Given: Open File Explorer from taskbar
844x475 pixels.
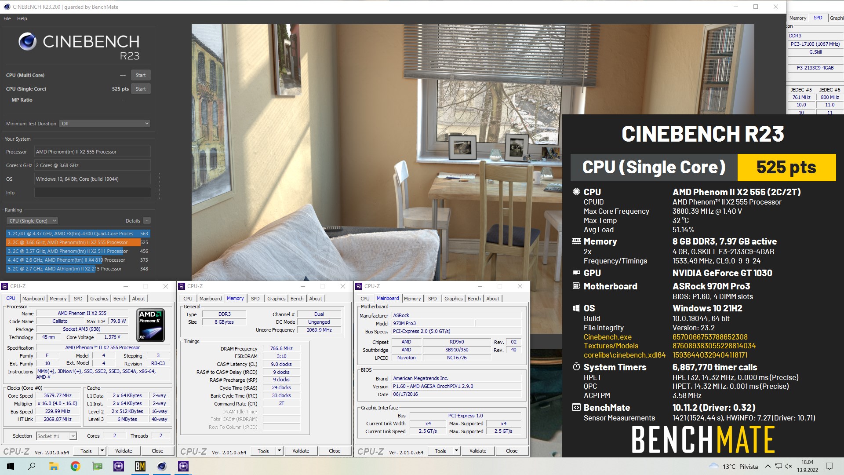Looking at the screenshot, I should point(54,466).
